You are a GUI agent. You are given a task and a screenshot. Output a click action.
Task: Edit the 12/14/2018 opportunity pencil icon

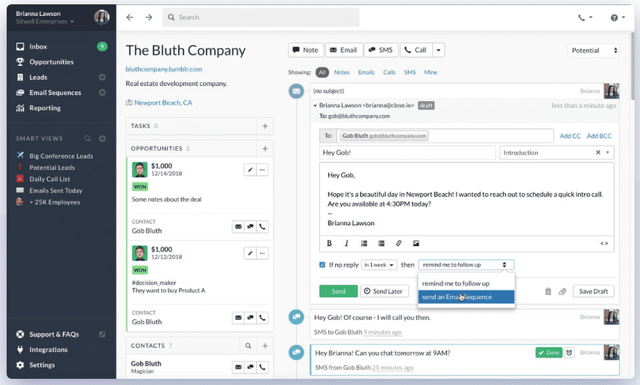click(250, 170)
